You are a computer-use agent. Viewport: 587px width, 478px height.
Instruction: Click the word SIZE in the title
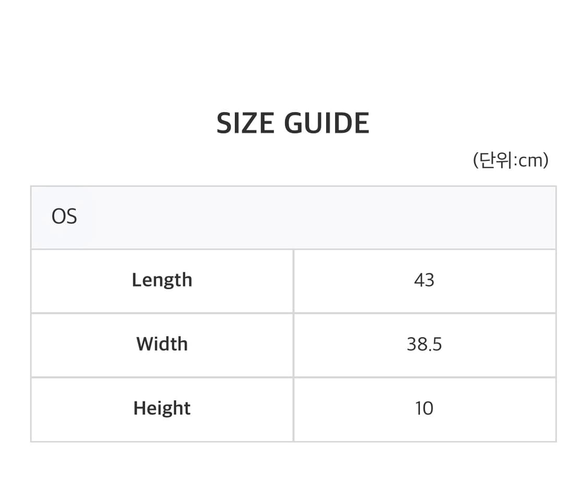[x=245, y=124]
